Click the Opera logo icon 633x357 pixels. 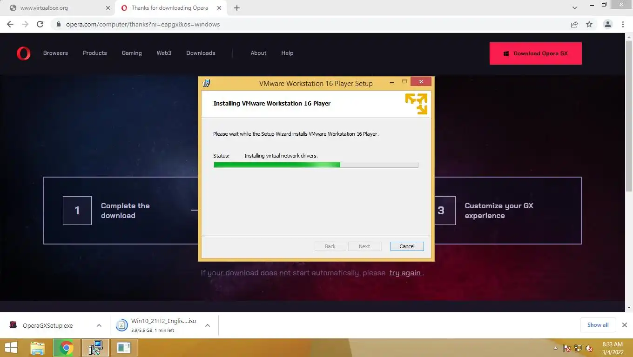click(23, 53)
